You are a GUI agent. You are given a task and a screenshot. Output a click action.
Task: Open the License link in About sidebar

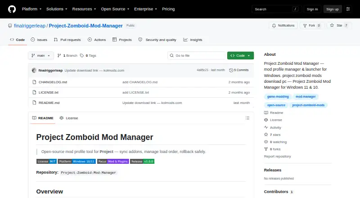[273, 120]
